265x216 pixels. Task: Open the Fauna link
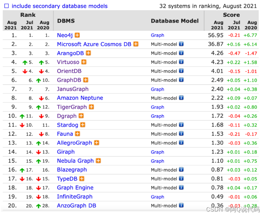[65, 134]
